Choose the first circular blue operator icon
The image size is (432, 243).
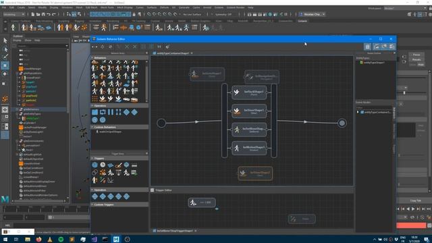(x=94, y=120)
